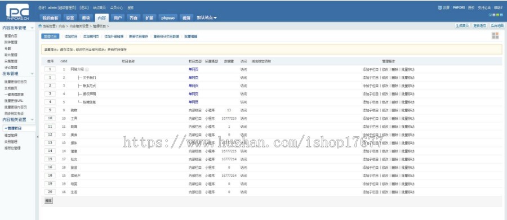Viewport: 507px width, 220px height.
Task: Open 一键清理数据 in the sidebar
Action: point(14,95)
